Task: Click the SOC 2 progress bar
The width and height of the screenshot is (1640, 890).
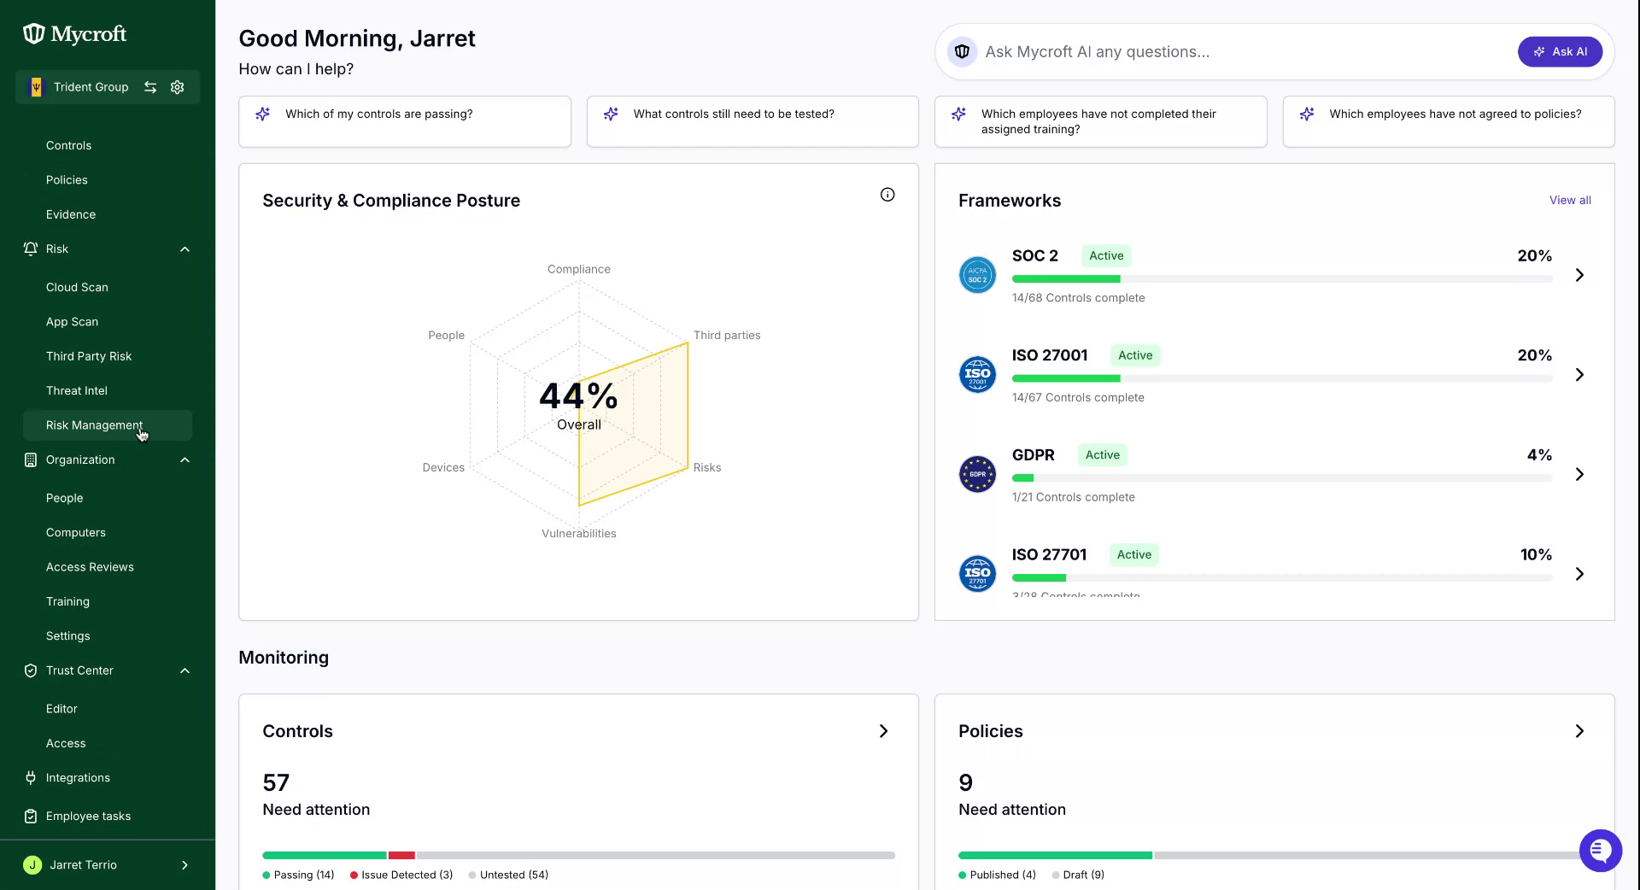Action: click(1282, 279)
